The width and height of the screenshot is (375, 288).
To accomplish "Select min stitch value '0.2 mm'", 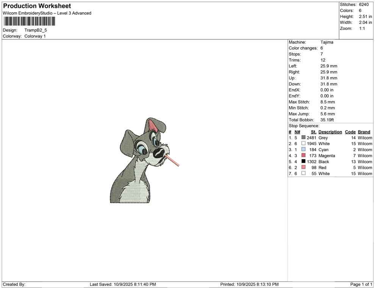I will pyautogui.click(x=328, y=108).
